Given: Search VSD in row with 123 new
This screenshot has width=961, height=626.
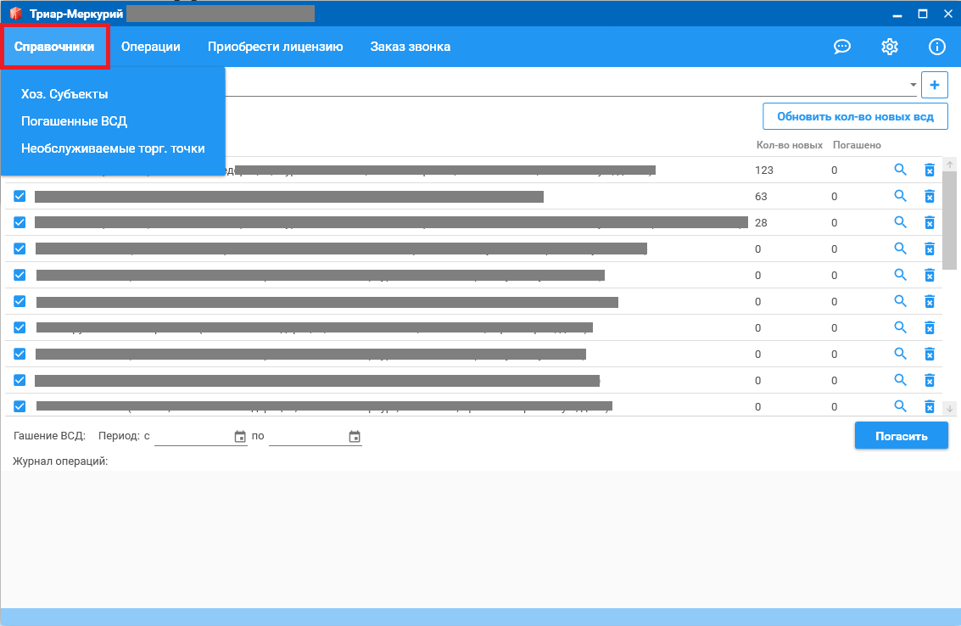Looking at the screenshot, I should pyautogui.click(x=900, y=170).
